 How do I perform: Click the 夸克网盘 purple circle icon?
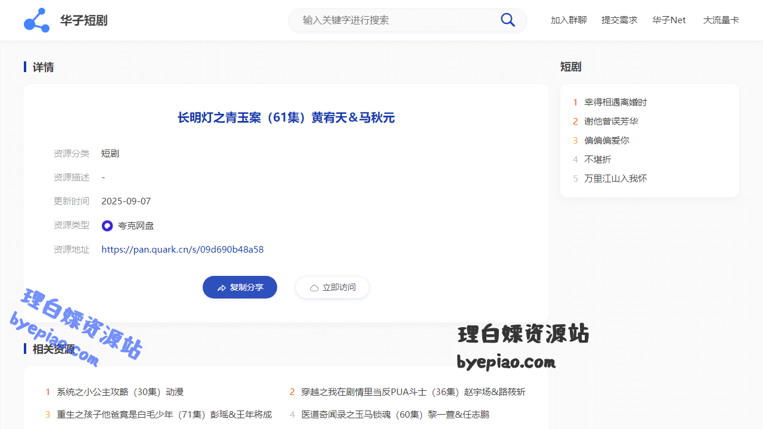107,226
